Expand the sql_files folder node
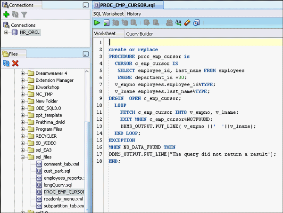The image size is (283, 213). tap(23, 156)
